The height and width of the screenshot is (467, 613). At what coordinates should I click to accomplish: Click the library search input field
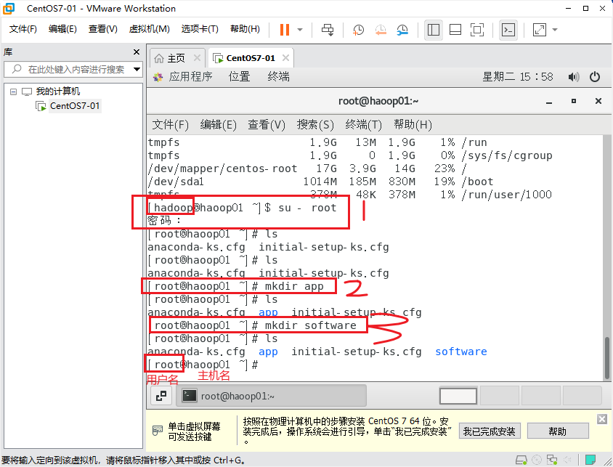[x=73, y=70]
